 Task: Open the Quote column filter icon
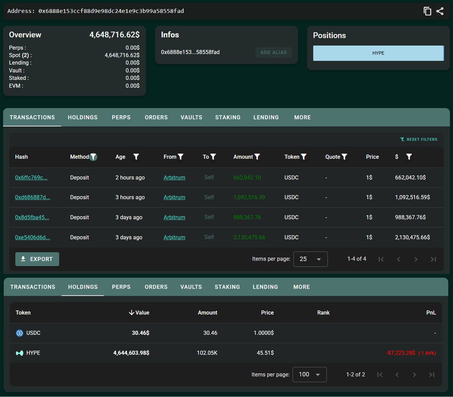click(x=344, y=157)
